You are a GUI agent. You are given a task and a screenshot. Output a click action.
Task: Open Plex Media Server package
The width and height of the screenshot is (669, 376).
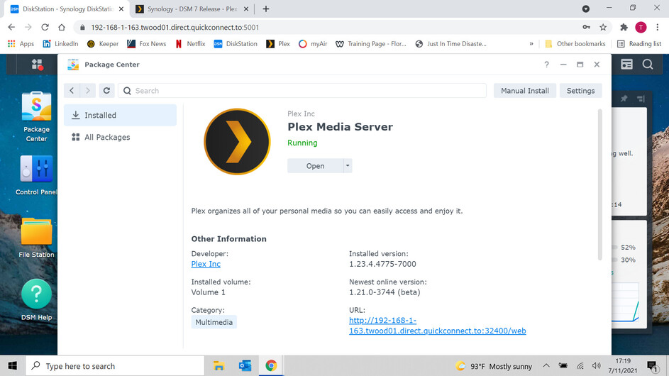315,165
